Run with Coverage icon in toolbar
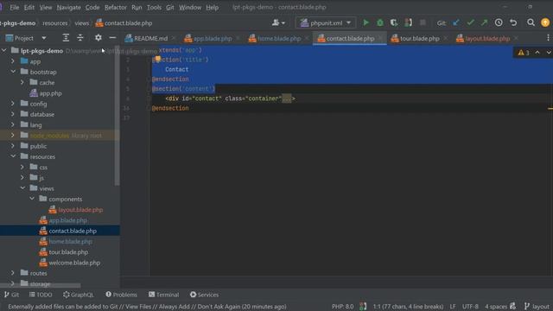 (394, 23)
